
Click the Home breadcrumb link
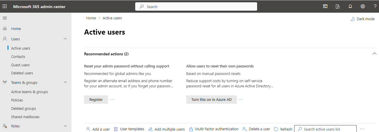point(91,18)
